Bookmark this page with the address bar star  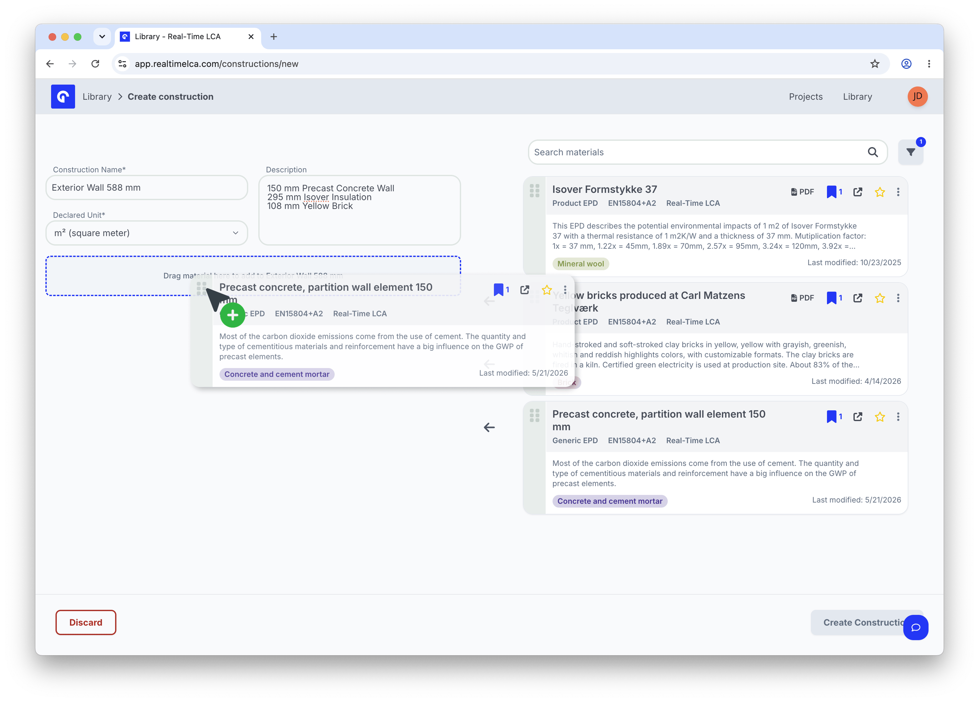875,64
